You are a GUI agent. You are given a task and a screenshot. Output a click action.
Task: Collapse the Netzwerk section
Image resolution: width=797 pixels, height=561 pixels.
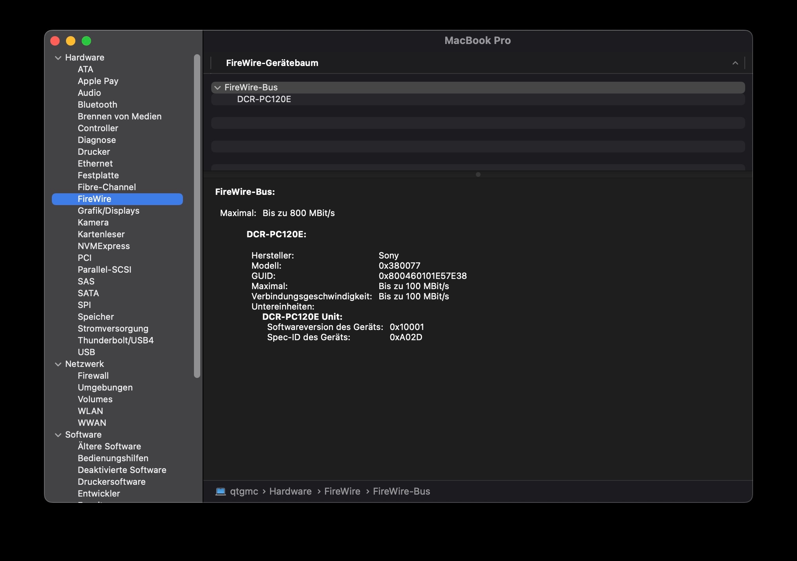pos(58,364)
